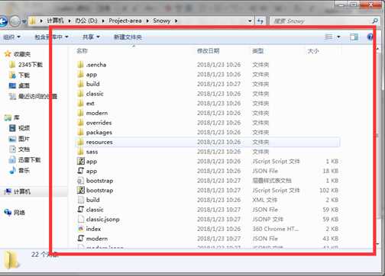385x276 pixels.
Task: Click the search Snowy input field
Action: pos(321,21)
